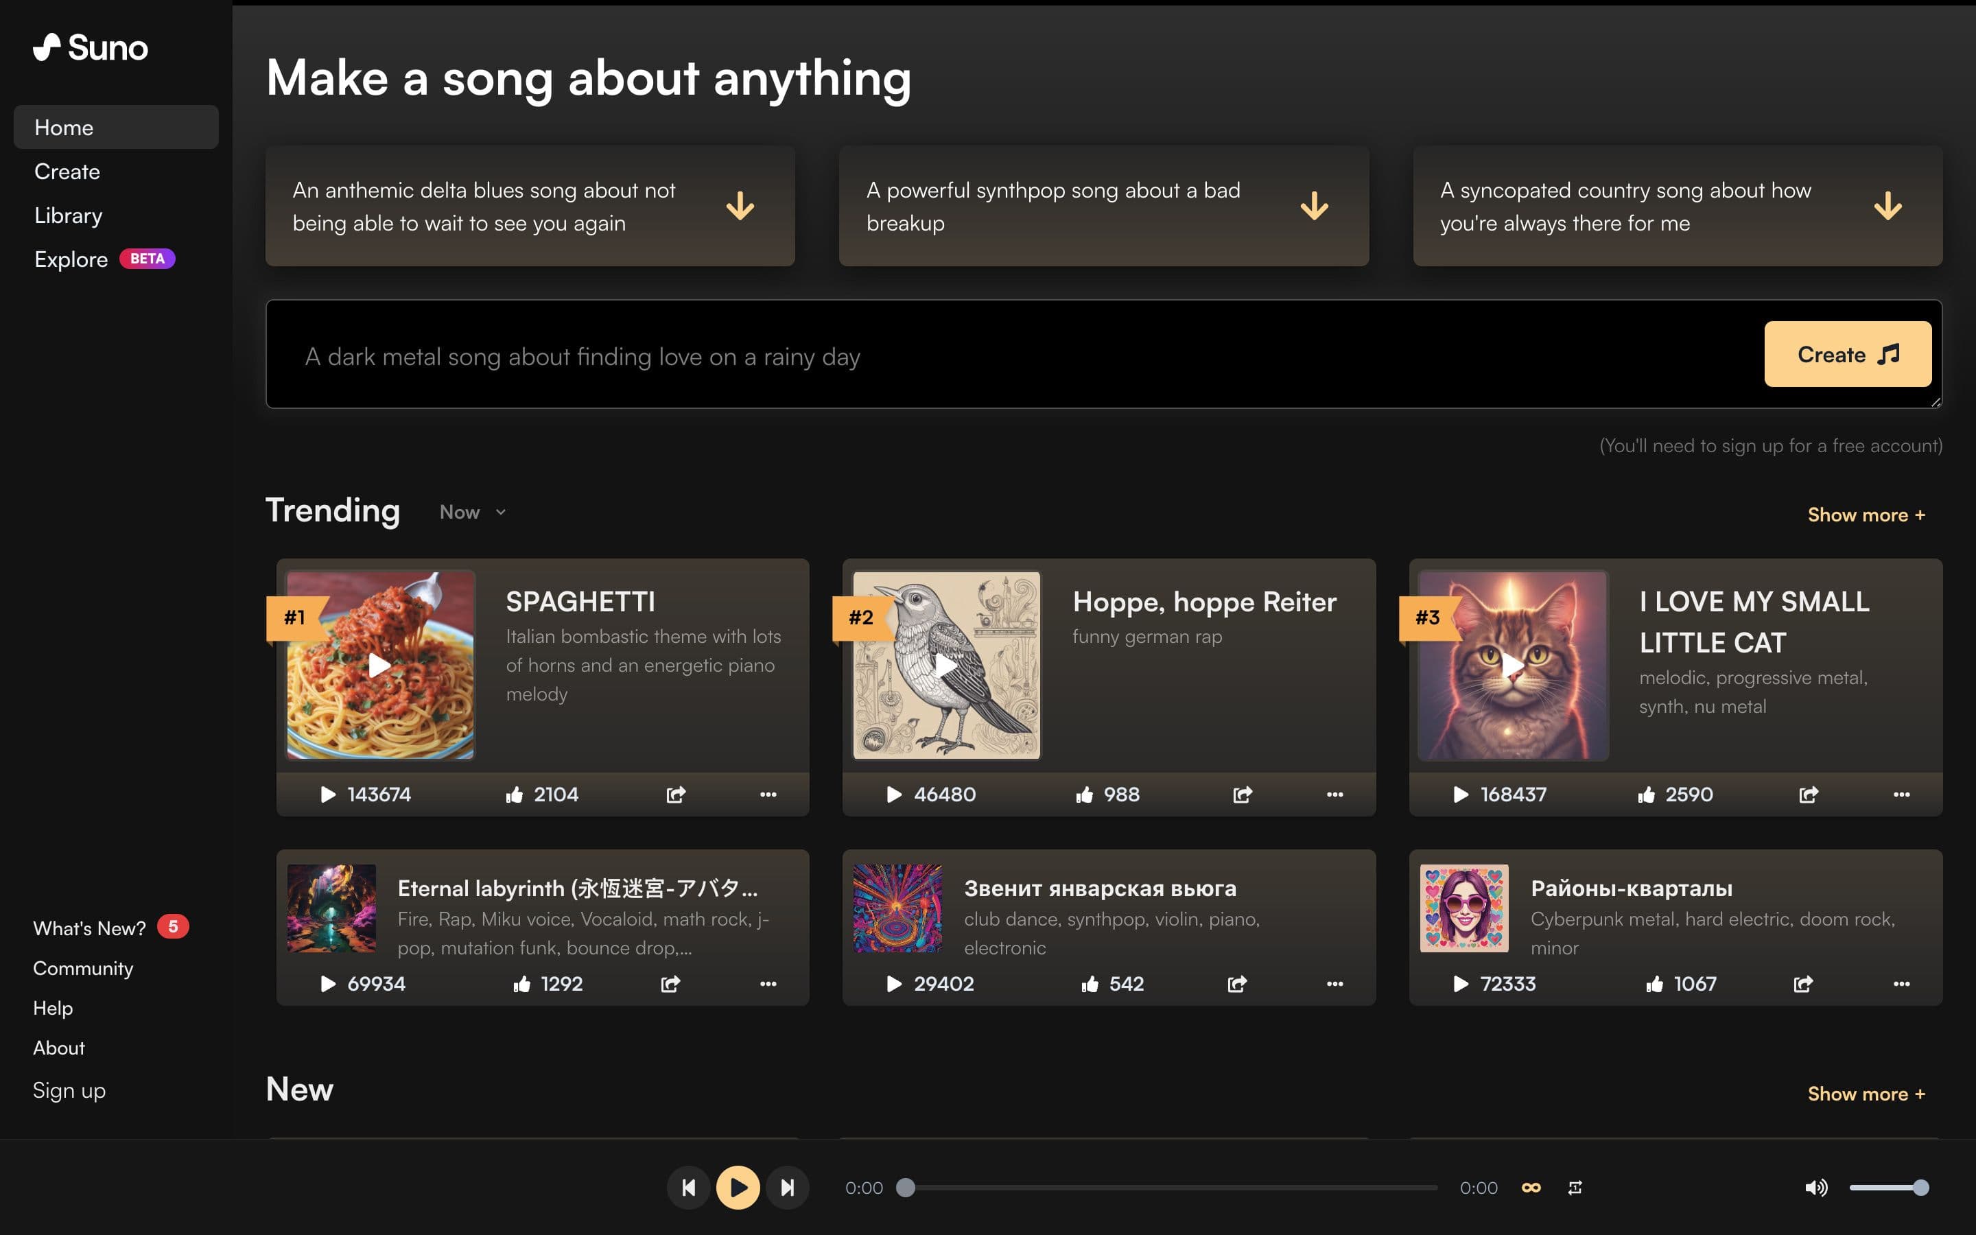Toggle the repeat button in player bar
This screenshot has width=1976, height=1235.
[1575, 1187]
